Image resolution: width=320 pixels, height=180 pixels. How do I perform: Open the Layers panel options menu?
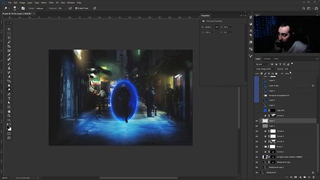tap(317, 59)
